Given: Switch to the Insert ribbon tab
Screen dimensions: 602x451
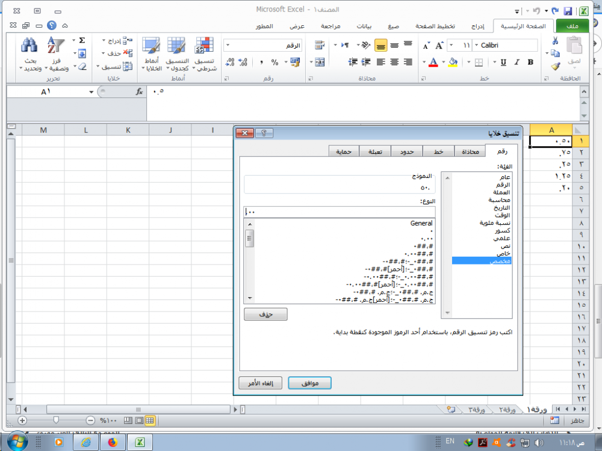Looking at the screenshot, I should (x=477, y=26).
